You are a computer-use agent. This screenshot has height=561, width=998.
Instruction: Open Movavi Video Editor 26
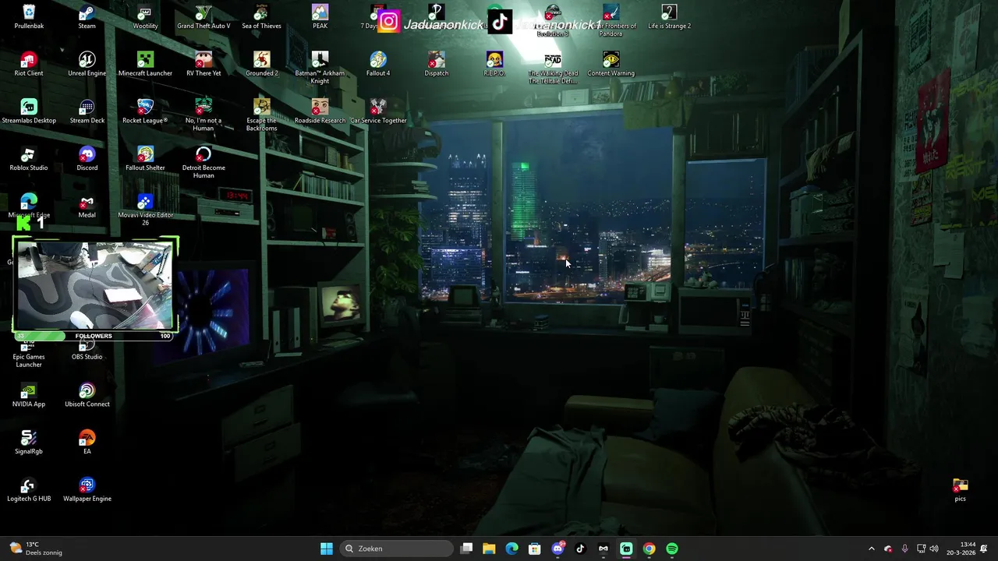tap(145, 210)
